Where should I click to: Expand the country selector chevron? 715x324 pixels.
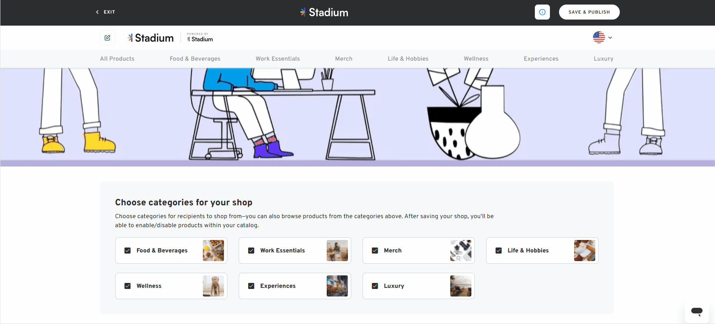click(610, 38)
